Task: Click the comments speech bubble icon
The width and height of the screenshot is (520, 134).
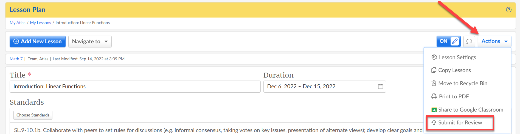Action: [469, 41]
